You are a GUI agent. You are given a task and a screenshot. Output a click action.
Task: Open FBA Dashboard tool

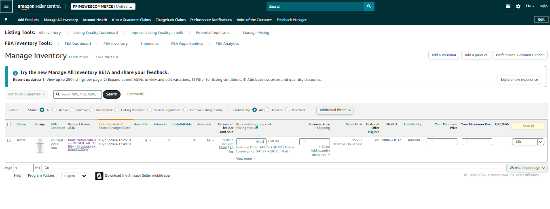click(78, 44)
